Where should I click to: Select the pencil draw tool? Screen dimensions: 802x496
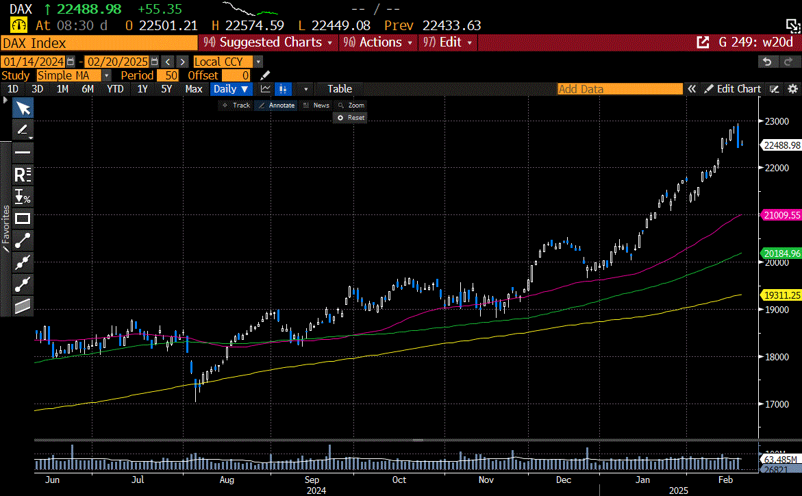coord(22,129)
